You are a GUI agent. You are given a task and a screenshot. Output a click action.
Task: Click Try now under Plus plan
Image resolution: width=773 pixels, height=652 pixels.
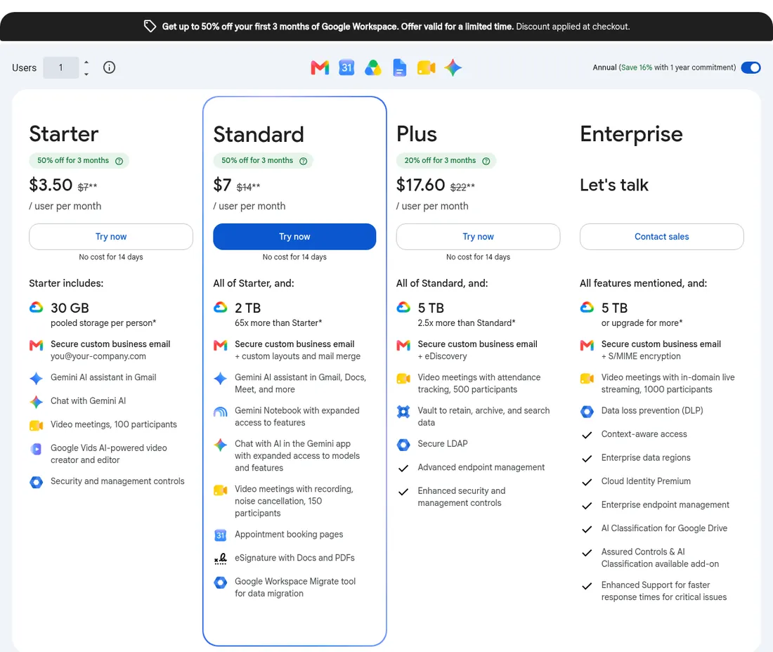(478, 237)
